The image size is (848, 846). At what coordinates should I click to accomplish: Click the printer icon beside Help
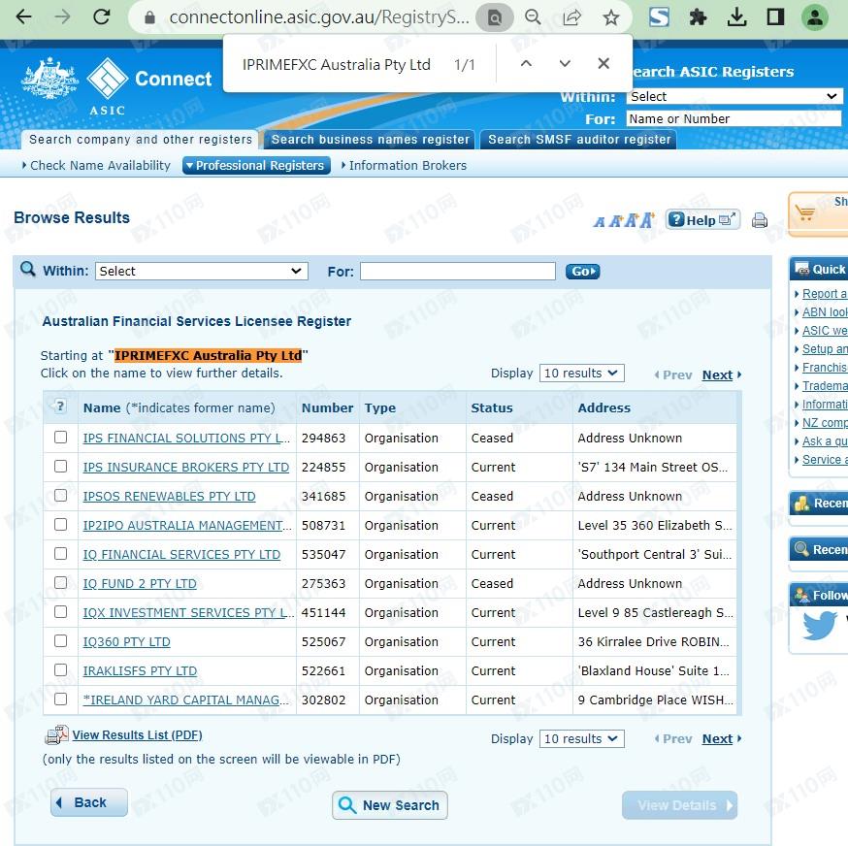coord(760,220)
